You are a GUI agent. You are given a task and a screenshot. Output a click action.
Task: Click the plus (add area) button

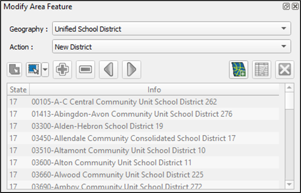pos(63,70)
